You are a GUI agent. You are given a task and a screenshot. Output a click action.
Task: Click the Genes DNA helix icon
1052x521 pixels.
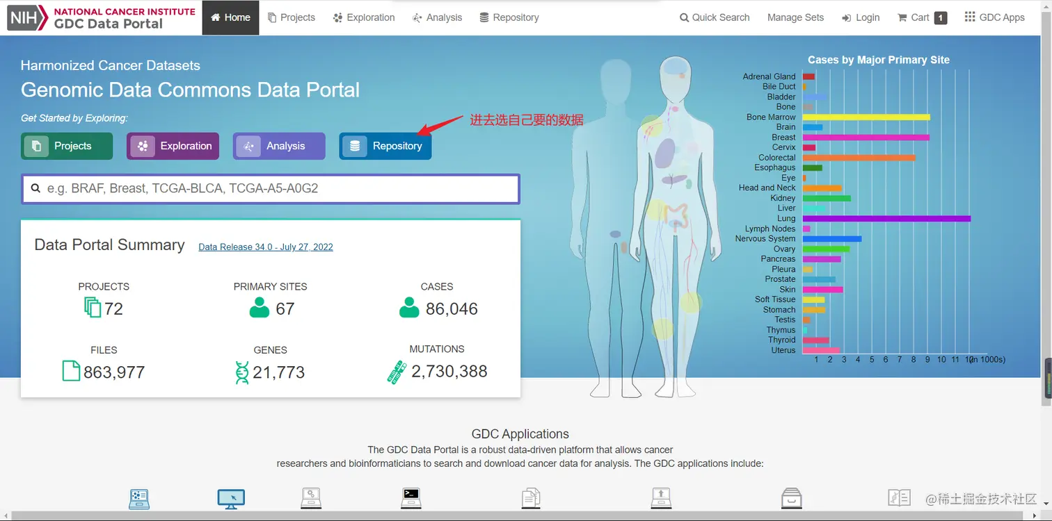click(x=241, y=372)
